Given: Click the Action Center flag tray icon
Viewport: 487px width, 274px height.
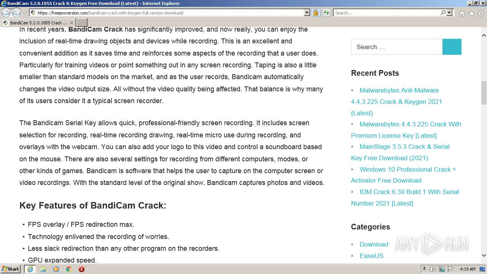Looking at the screenshot, I should tap(451, 269).
